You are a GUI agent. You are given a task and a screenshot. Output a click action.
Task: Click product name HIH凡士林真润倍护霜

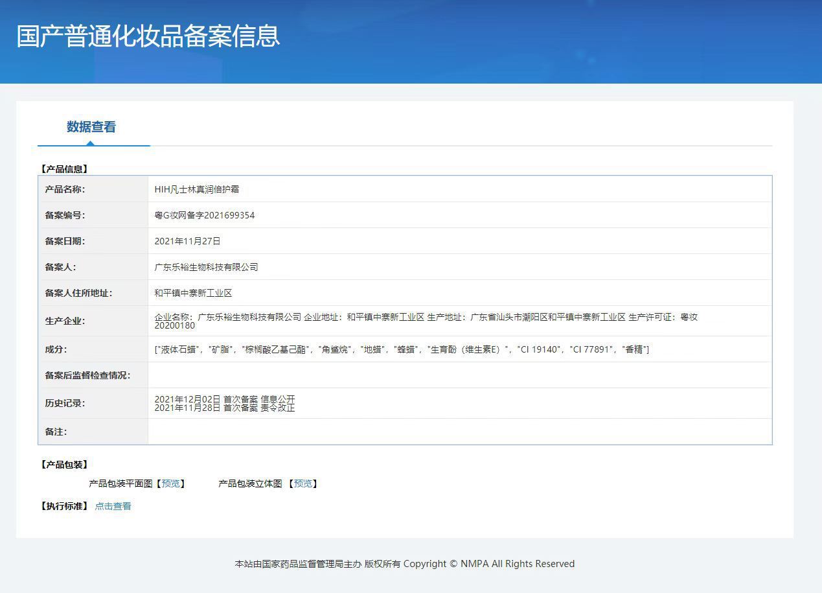[197, 189]
